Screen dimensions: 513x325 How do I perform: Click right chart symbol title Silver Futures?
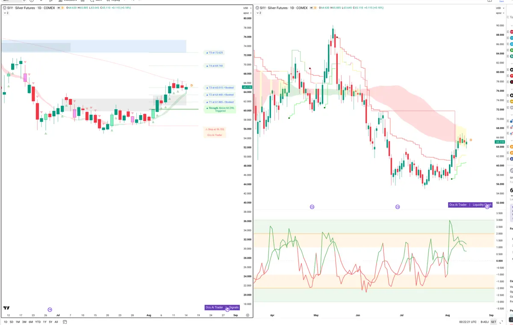(284, 8)
